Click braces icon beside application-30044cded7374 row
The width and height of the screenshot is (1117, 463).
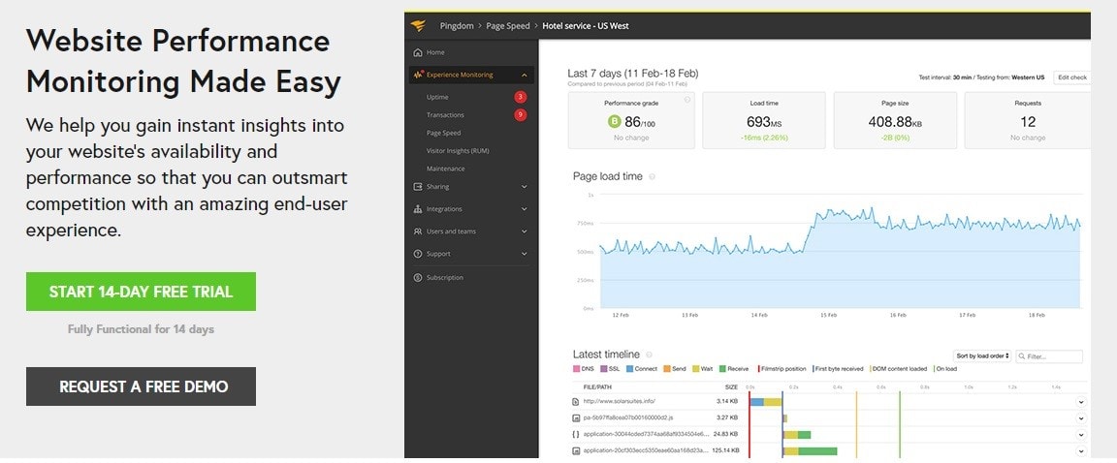click(576, 435)
